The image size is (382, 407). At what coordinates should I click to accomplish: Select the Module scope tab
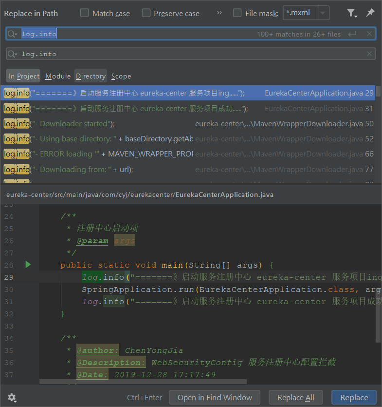tap(57, 76)
